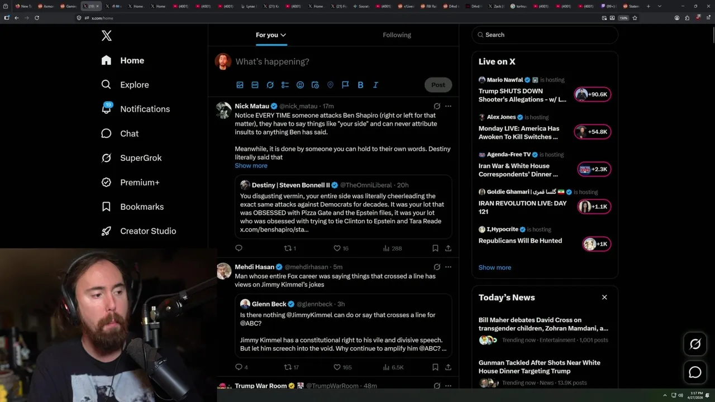The image size is (715, 402).
Task: Join Alex Jones's live space +54.8K
Action: pyautogui.click(x=593, y=132)
